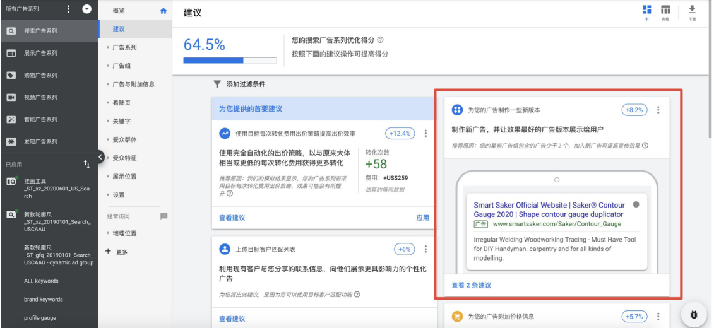Click the display campaign icon next to 展示广告系列
Image resolution: width=714 pixels, height=328 pixels.
coord(11,53)
